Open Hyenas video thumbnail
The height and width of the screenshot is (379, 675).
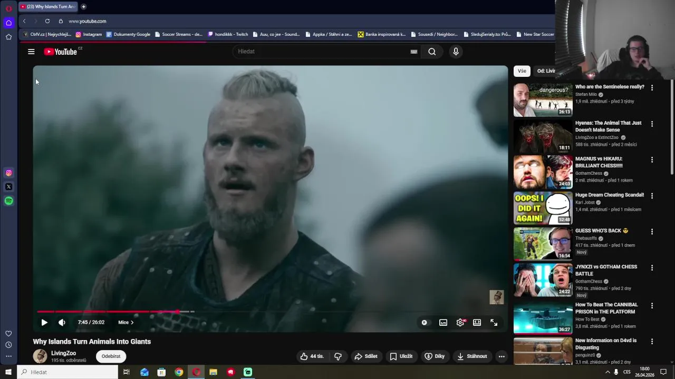click(x=543, y=136)
